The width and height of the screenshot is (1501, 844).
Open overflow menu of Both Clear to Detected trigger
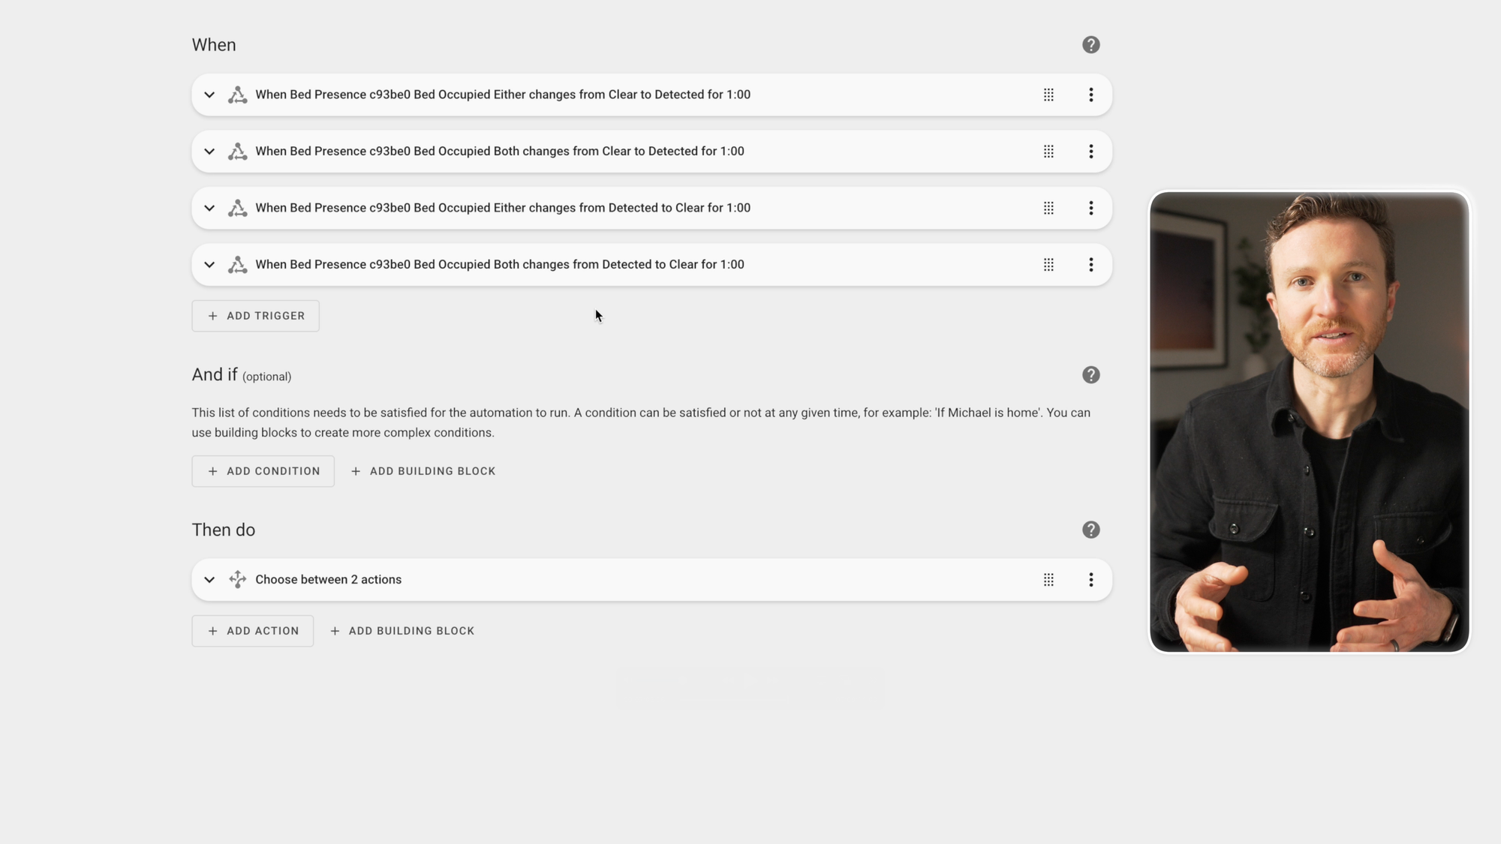click(x=1091, y=152)
